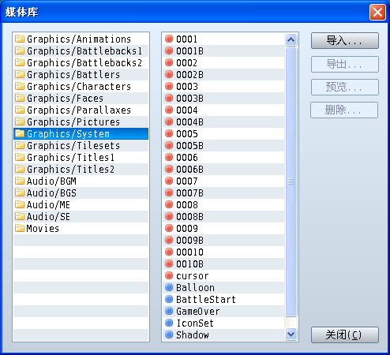The image size is (390, 355).
Task: Click the blue dot icon beside Shadow
Action: coord(169,334)
